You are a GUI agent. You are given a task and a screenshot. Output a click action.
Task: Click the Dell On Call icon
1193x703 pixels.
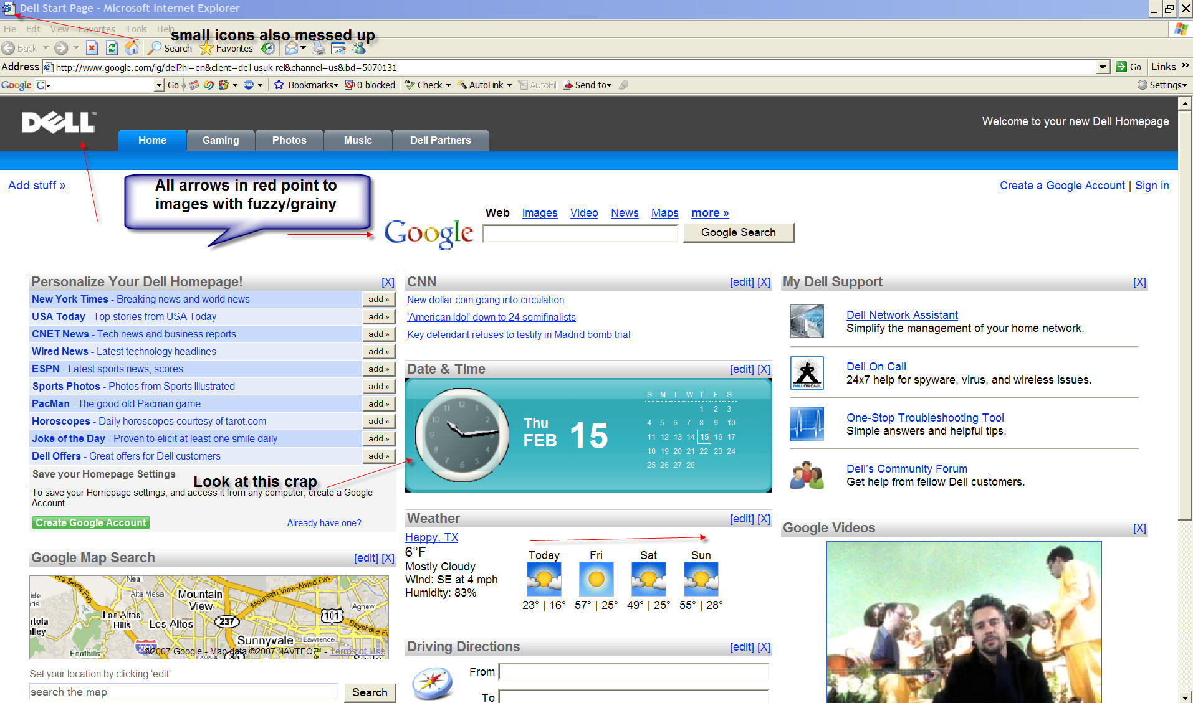tap(807, 373)
